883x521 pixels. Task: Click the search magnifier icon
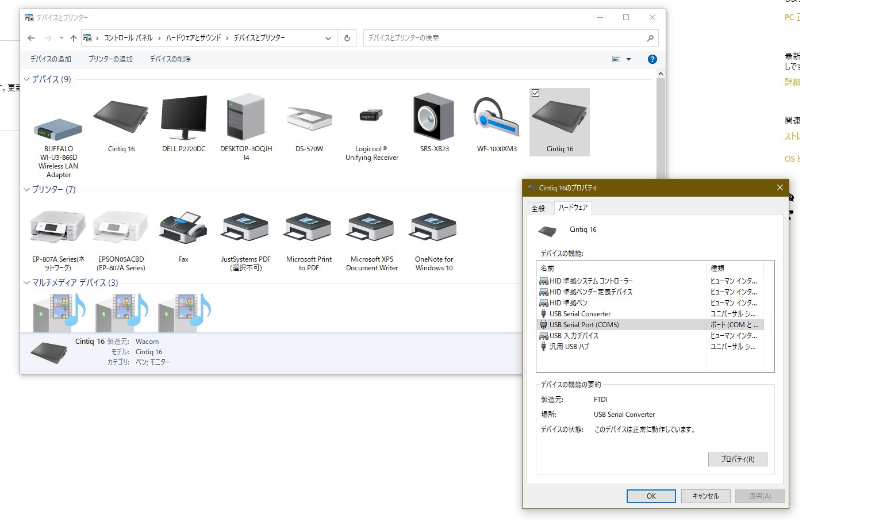(x=650, y=38)
